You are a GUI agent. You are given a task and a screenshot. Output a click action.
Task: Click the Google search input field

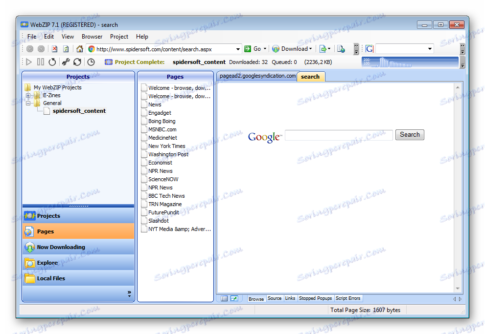click(x=339, y=135)
